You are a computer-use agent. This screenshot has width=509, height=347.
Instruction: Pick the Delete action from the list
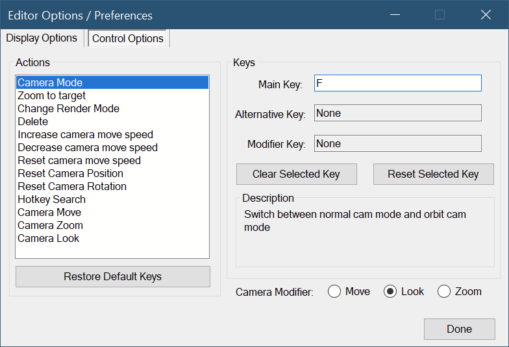[33, 122]
